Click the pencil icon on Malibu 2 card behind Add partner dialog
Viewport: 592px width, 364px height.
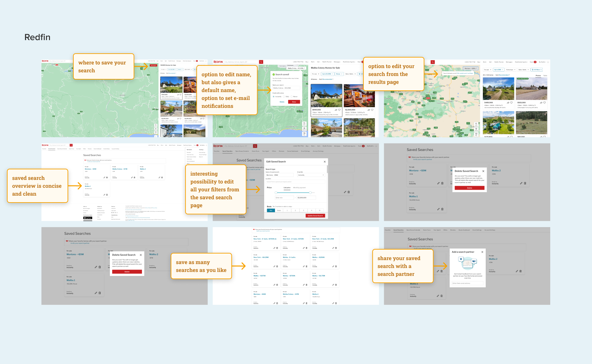[517, 271]
